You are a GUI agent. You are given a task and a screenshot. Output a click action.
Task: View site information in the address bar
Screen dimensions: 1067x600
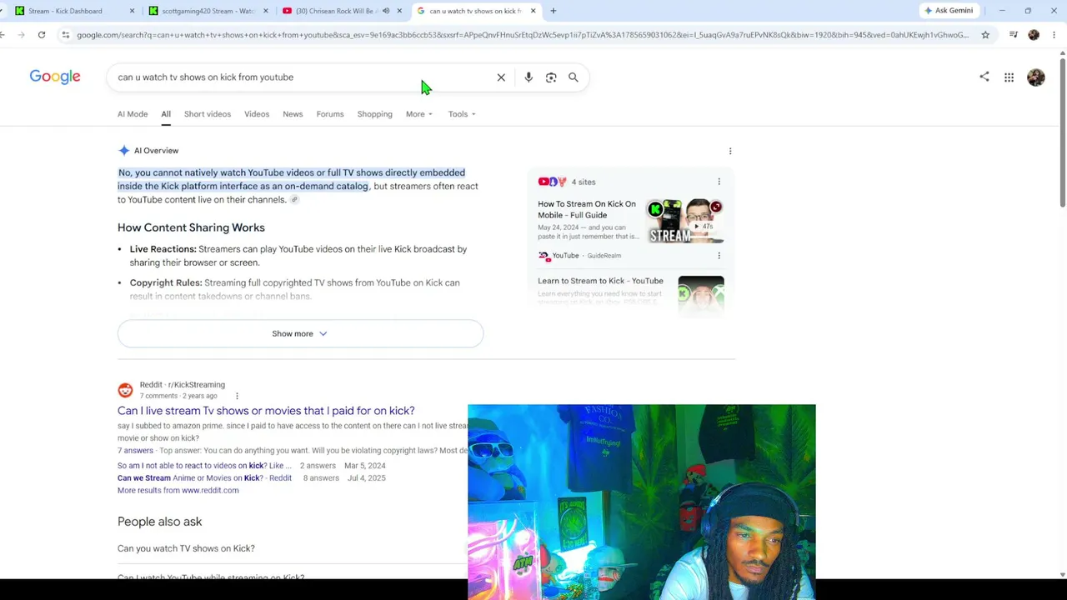[65, 35]
